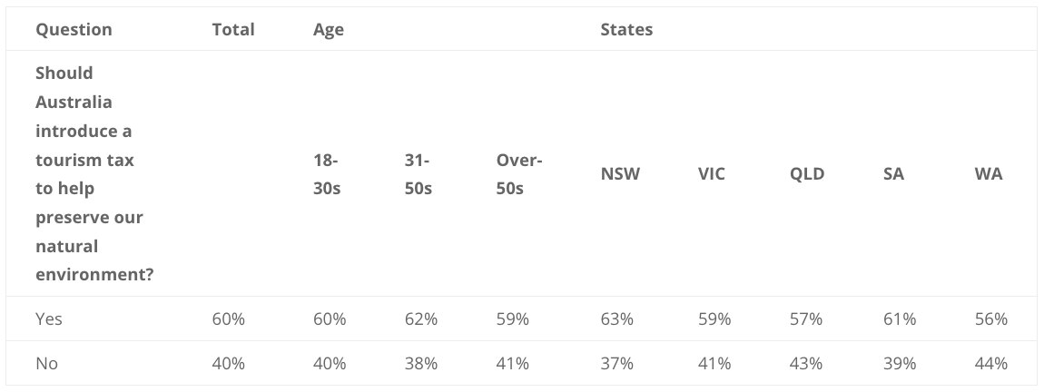Click the 31-50s age subheader

click(x=419, y=173)
